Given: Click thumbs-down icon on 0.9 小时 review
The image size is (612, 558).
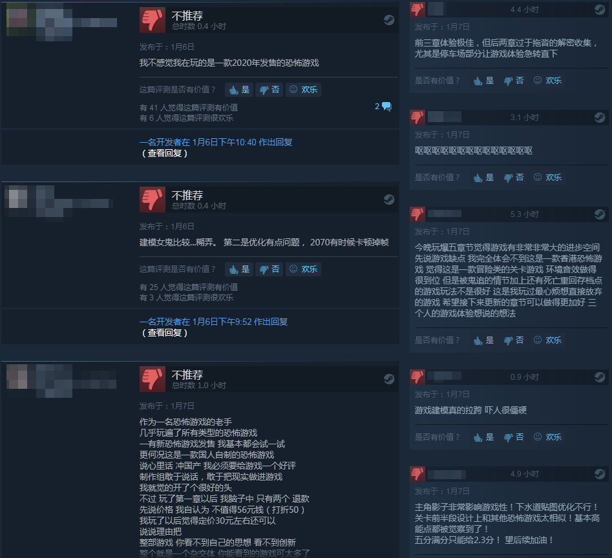Looking at the screenshot, I should tap(417, 377).
